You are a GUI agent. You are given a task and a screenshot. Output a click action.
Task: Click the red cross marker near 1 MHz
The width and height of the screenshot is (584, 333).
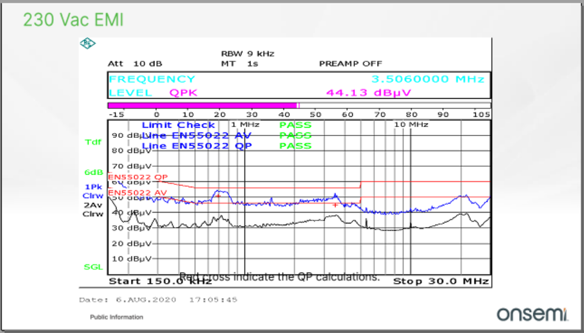pos(218,196)
